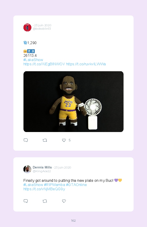
Task: Open the #GTAOnline hashtag
Action: coord(76,185)
